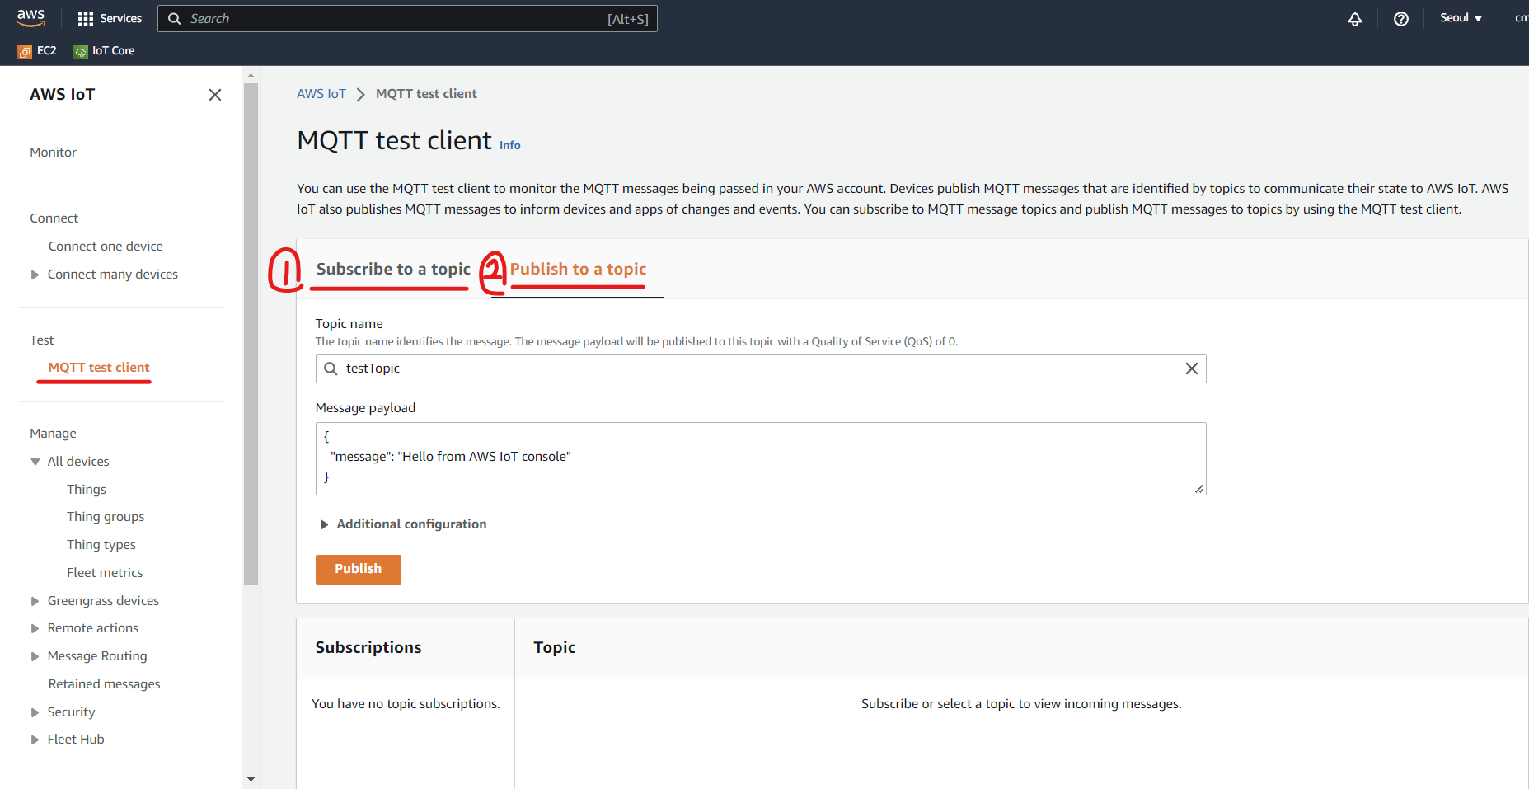The height and width of the screenshot is (789, 1529).
Task: Open the Info link beside the title
Action: pyautogui.click(x=510, y=146)
